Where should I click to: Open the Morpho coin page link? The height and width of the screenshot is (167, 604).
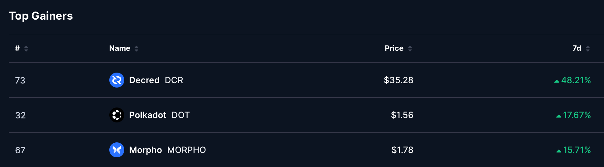point(146,150)
